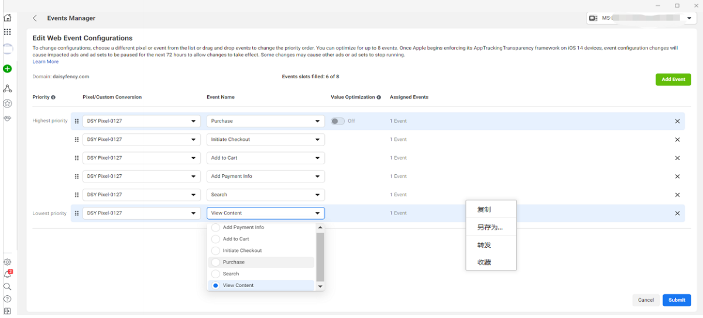Click the search magnifier in sidebar
Image resolution: width=703 pixels, height=318 pixels.
8,286
